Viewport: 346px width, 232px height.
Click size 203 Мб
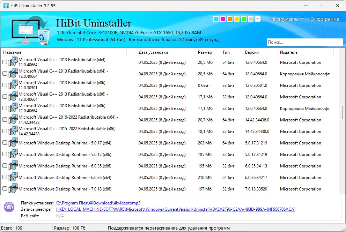[x=205, y=143]
